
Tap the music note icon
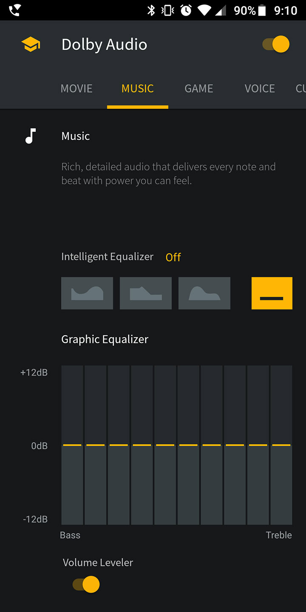[31, 136]
